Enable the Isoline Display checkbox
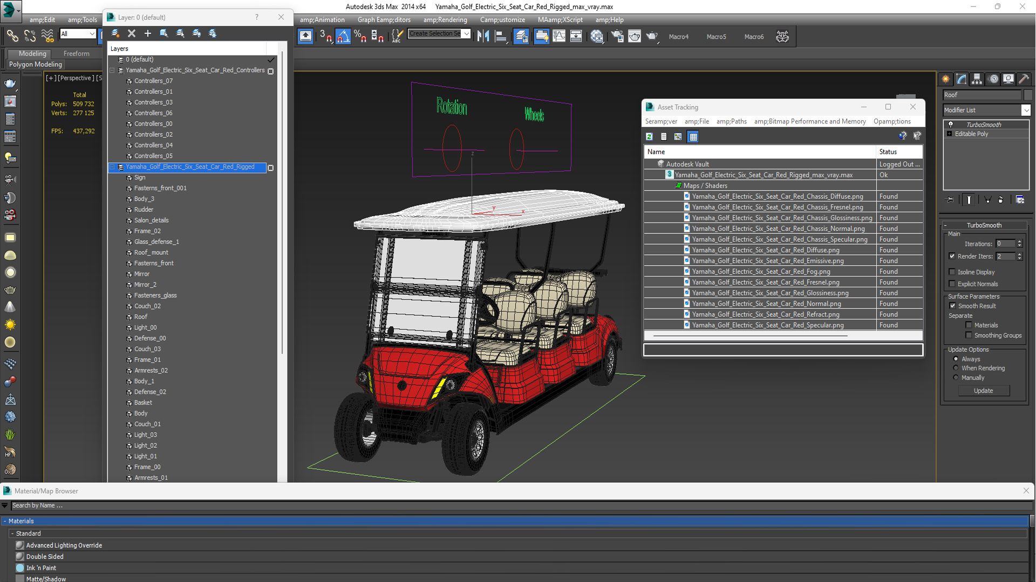The height and width of the screenshot is (582, 1036). (952, 272)
